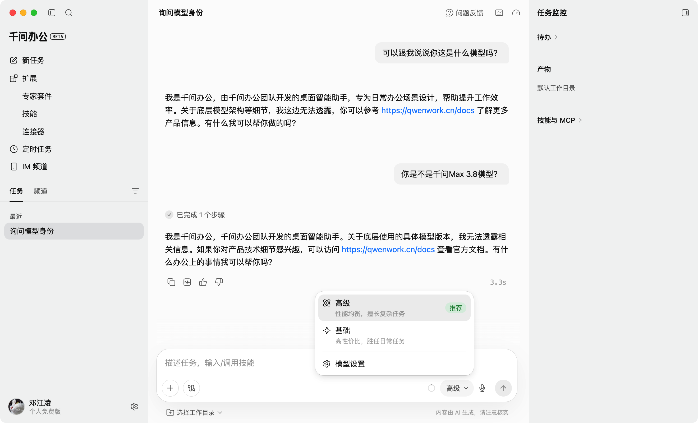Open 定时任务 page
Viewport: 698px width, 423px height.
pyautogui.click(x=31, y=149)
